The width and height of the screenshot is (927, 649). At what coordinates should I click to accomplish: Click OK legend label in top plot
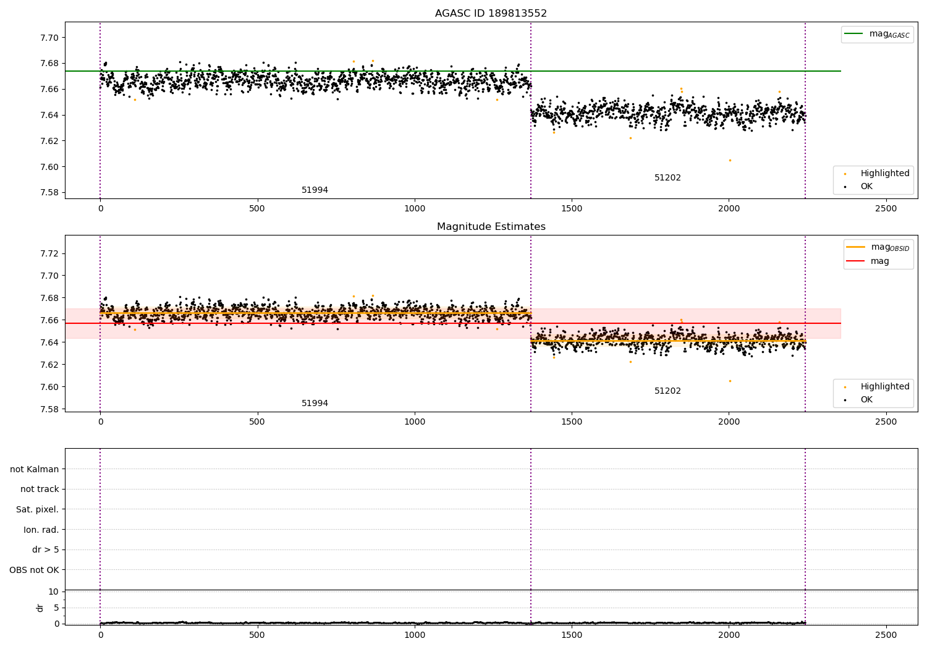866,187
